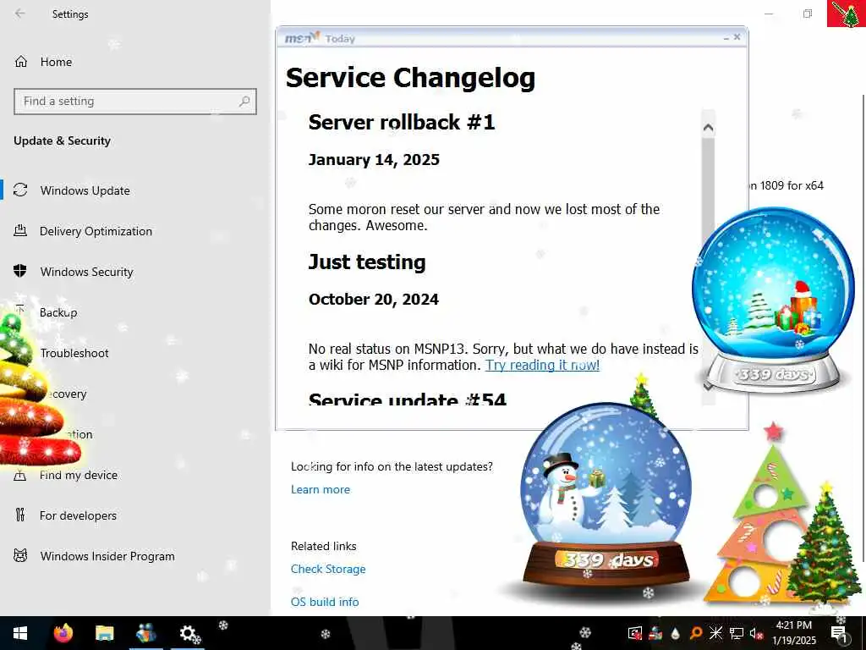The height and width of the screenshot is (650, 866).
Task: Open Backup settings
Action: pos(58,312)
